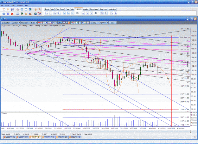Switch to the USDJPY_M15 chart tab
Image resolution: width=198 pixels, height=144 pixels.
click(x=48, y=137)
